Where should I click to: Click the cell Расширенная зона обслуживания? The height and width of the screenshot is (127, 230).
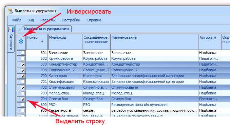pyautogui.click(x=155, y=105)
